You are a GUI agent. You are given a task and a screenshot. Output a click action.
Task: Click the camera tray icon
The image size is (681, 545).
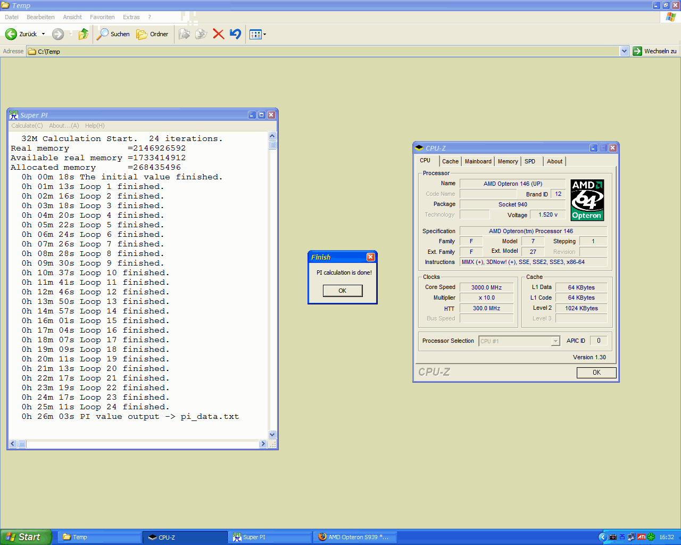pyautogui.click(x=612, y=537)
